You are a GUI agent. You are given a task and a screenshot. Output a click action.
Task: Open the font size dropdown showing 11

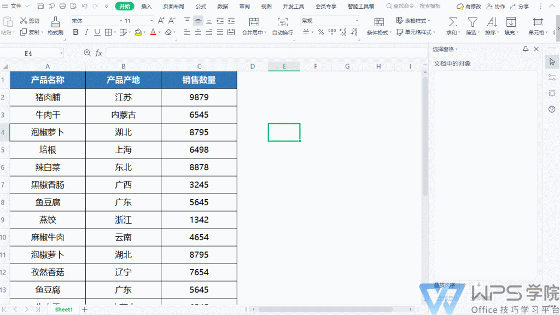pos(151,21)
